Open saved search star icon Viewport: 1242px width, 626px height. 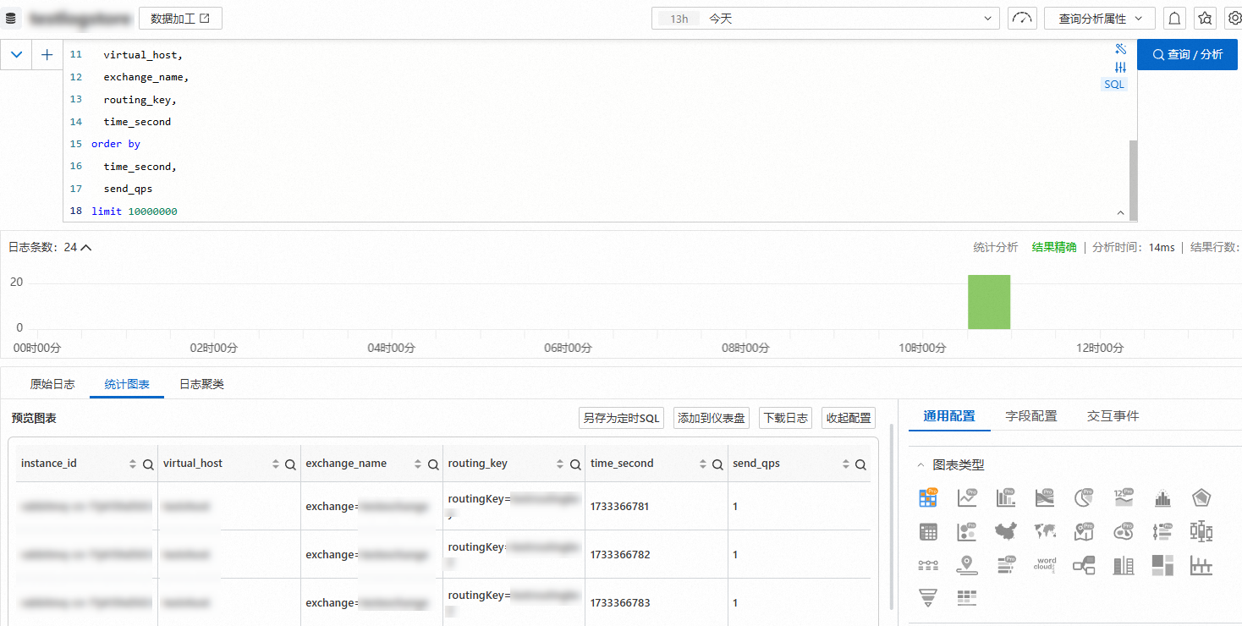(1205, 18)
